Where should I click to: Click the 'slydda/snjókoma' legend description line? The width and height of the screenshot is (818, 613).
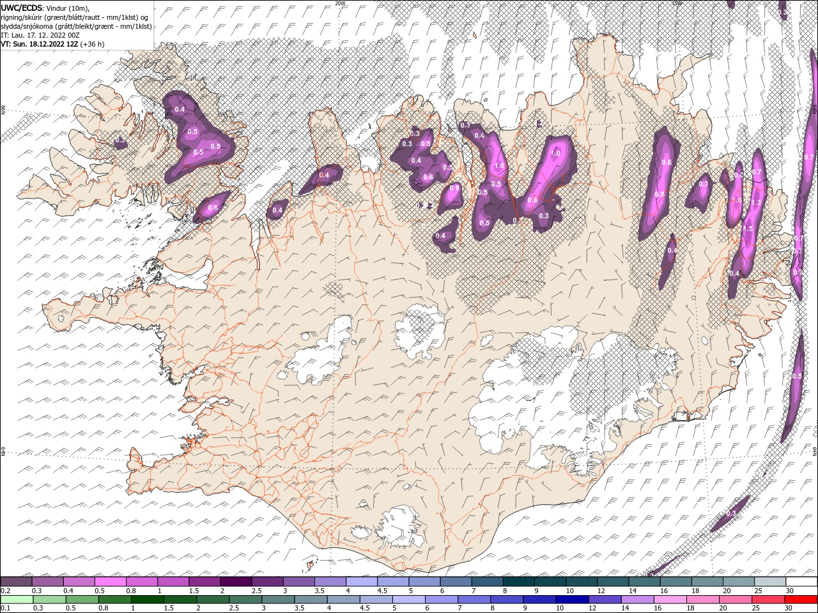[x=76, y=26]
